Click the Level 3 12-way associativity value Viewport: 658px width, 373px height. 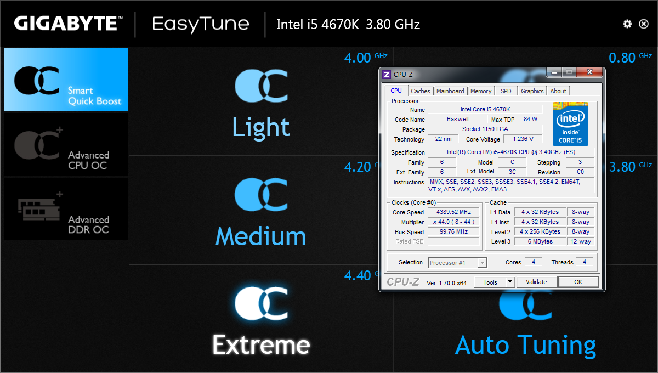581,241
